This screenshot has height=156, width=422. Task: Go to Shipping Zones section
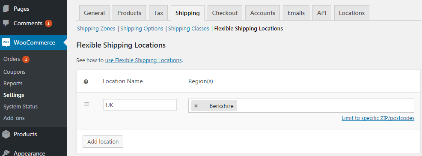(96, 28)
